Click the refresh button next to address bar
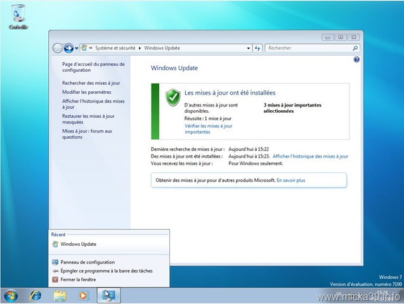This screenshot has width=404, height=304. point(257,48)
